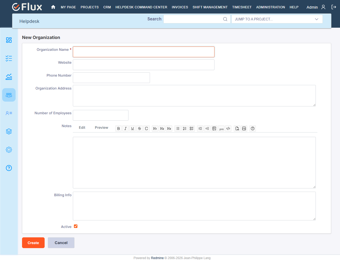Open the My Page menu

tap(68, 7)
